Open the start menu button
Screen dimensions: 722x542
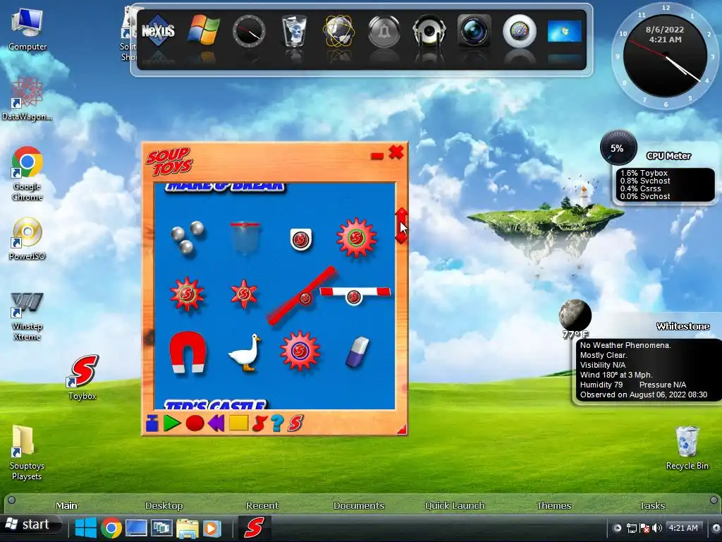point(31,525)
